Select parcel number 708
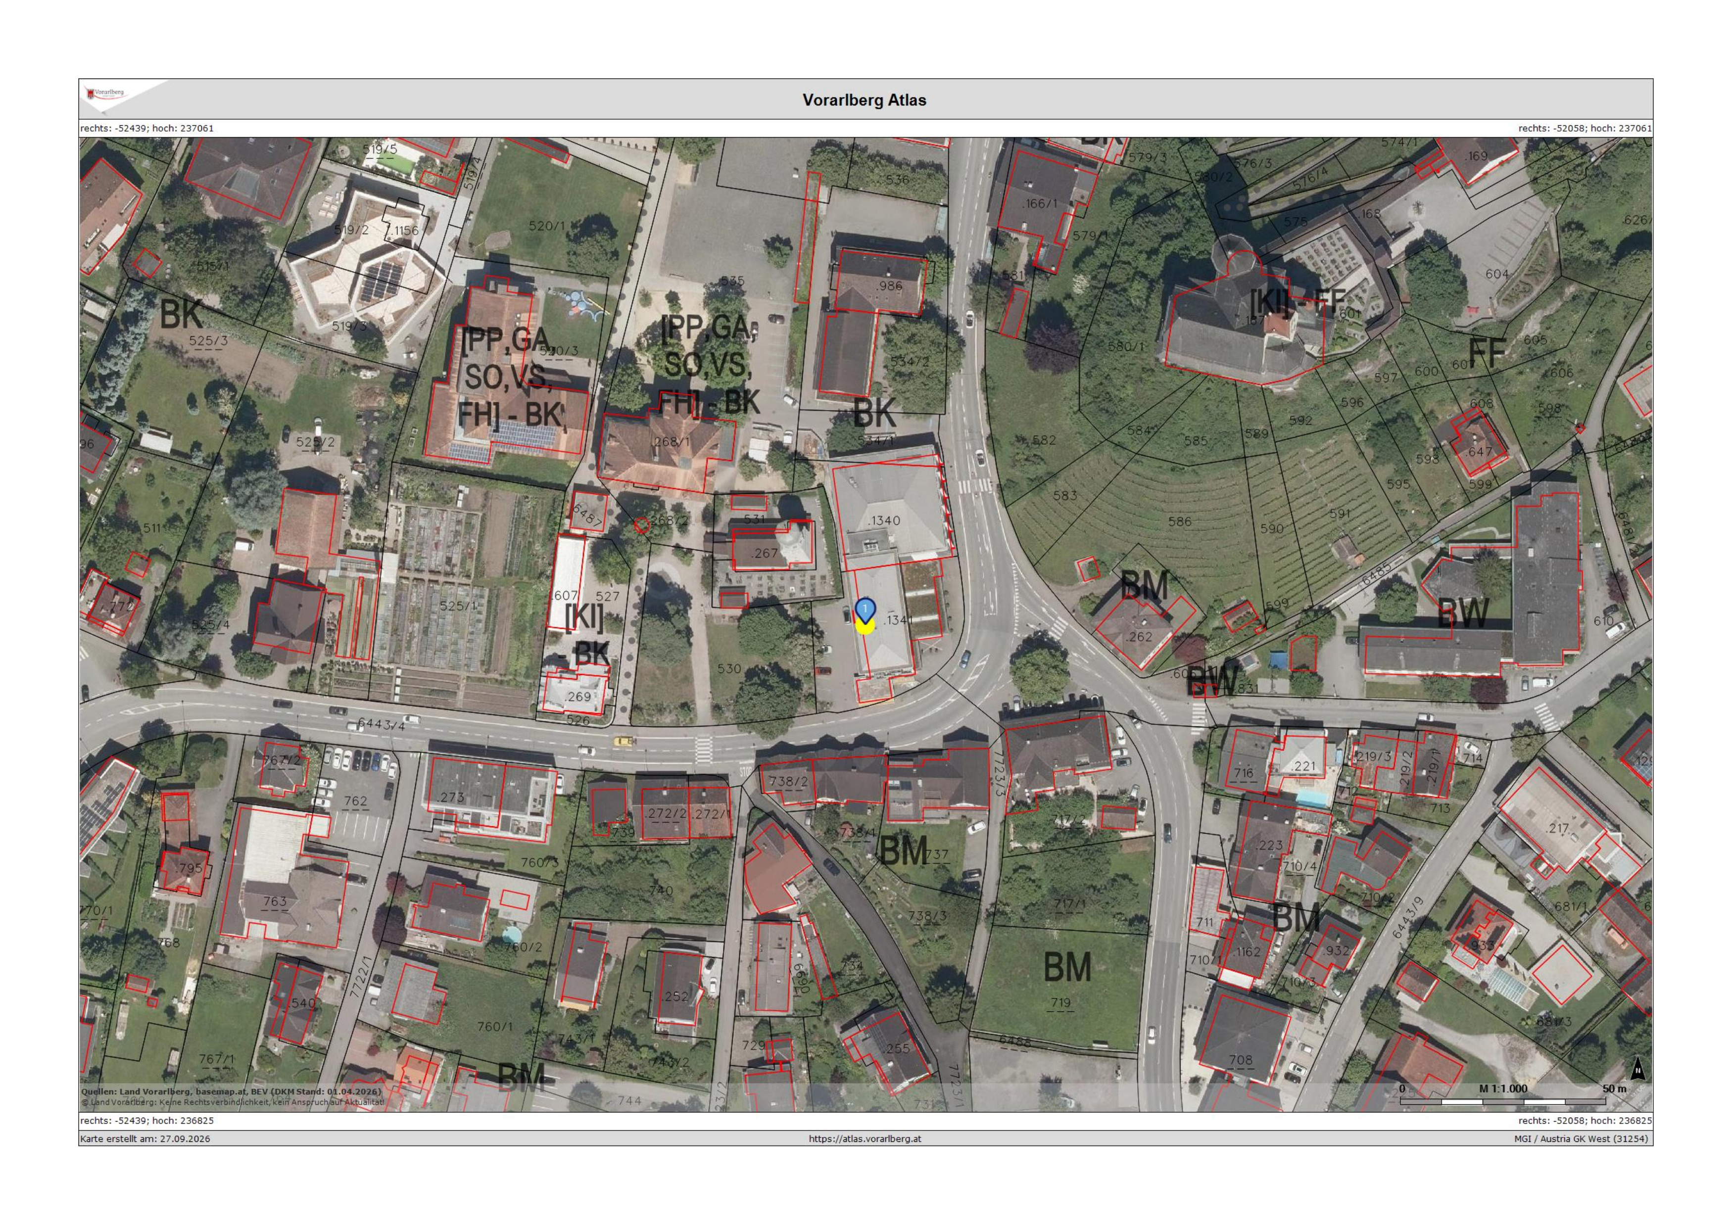Image resolution: width=1732 pixels, height=1225 pixels. (1241, 1060)
